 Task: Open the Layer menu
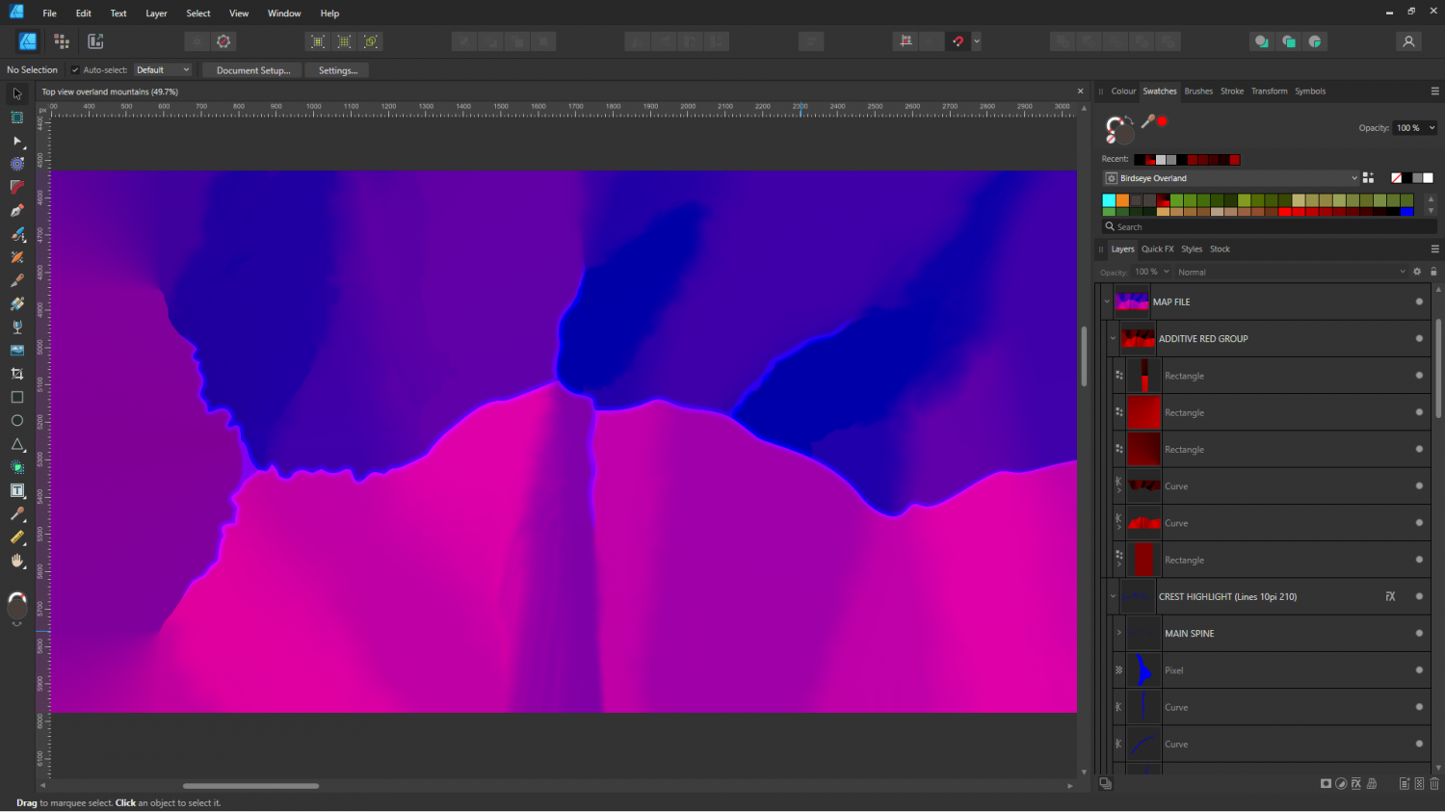click(156, 13)
